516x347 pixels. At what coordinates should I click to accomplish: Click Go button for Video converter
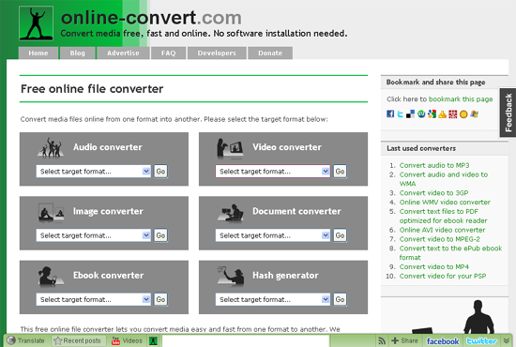[x=340, y=172]
